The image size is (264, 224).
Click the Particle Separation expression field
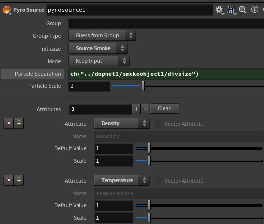(x=166, y=74)
